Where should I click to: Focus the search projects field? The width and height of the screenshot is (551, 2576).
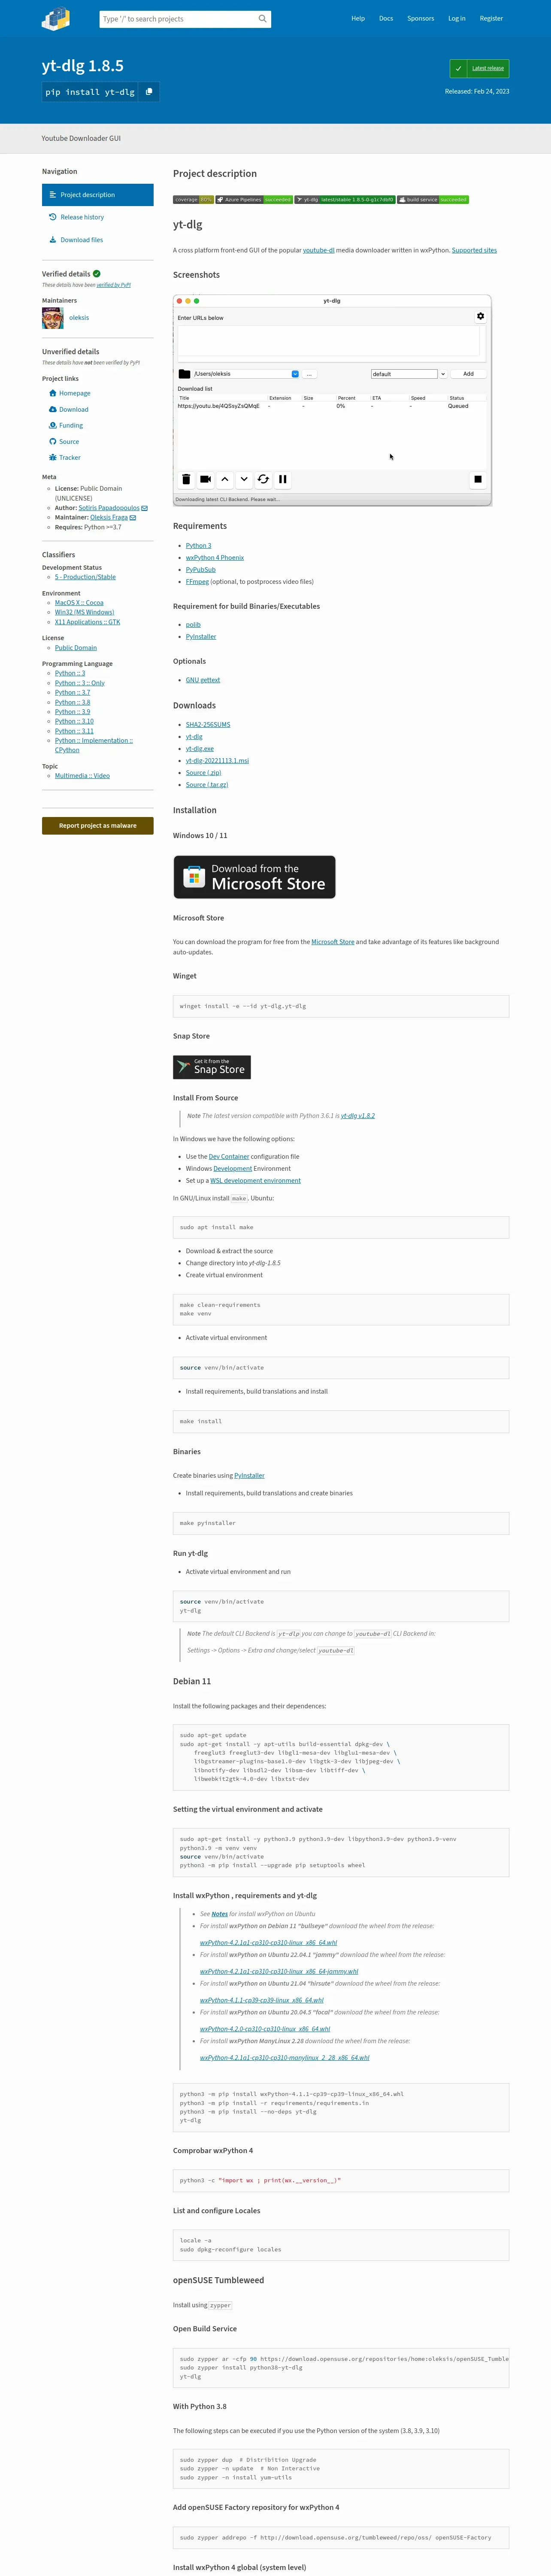point(178,18)
